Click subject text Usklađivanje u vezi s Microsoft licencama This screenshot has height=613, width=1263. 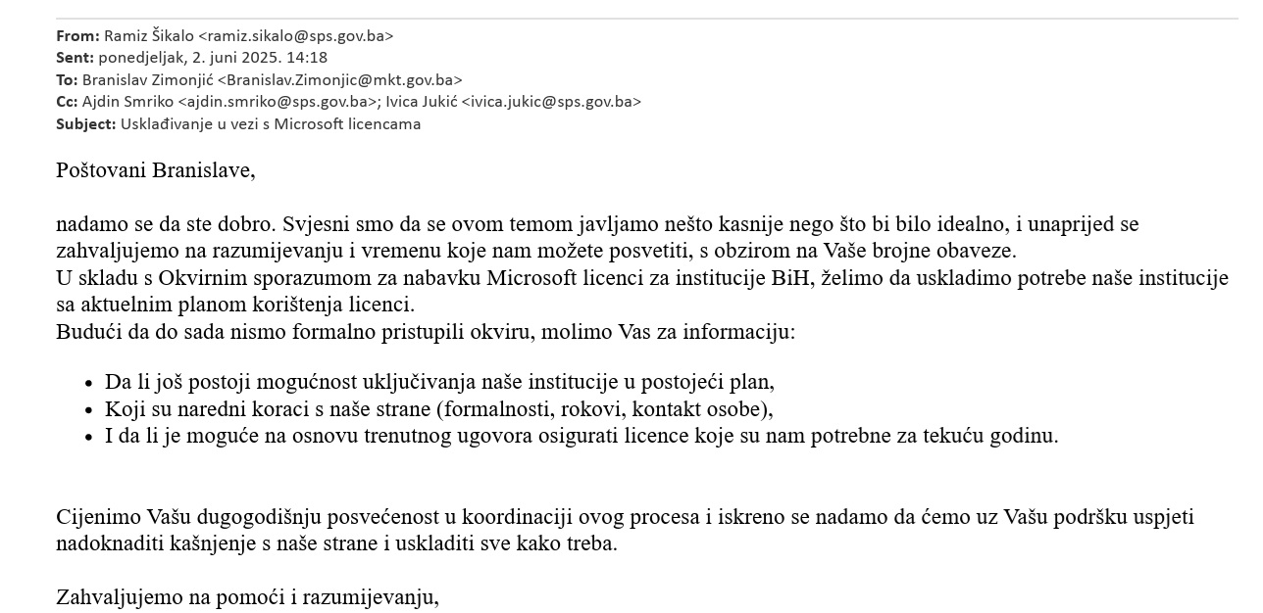coord(271,124)
